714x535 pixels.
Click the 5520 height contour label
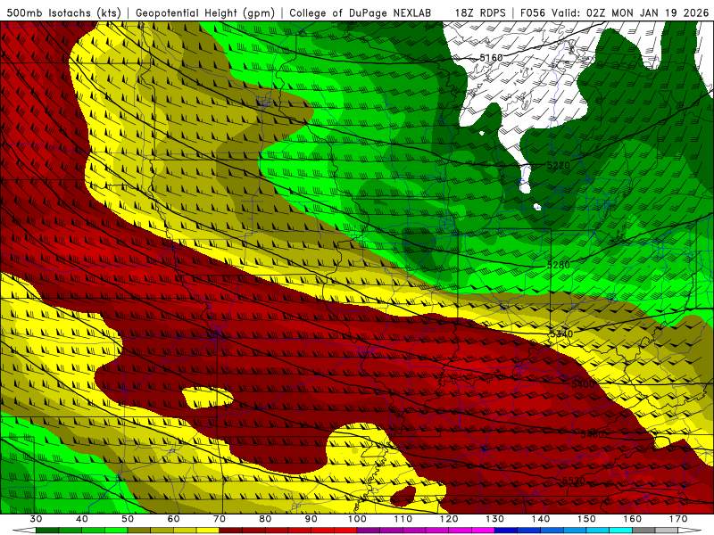[x=574, y=481]
